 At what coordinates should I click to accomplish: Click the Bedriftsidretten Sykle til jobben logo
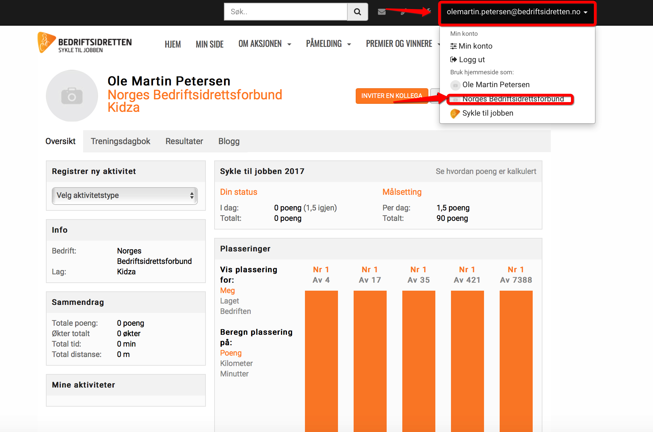tap(84, 43)
